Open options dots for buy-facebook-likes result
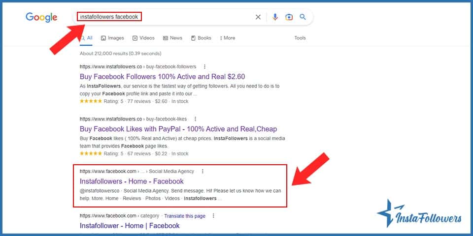The width and height of the screenshot is (473, 236). (195, 119)
